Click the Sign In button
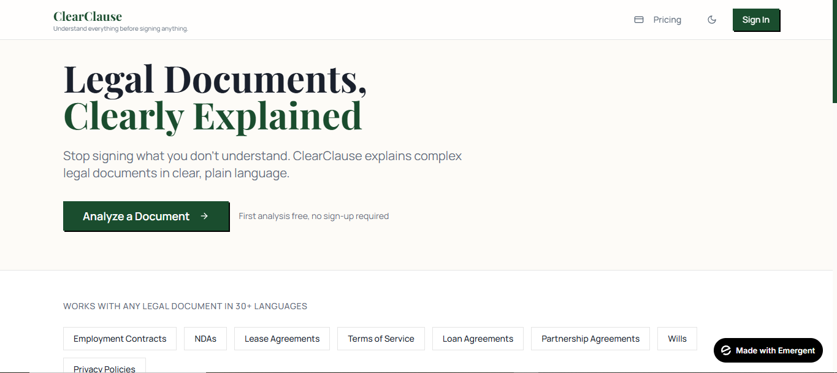Viewport: 837px width, 373px height. pyautogui.click(x=756, y=20)
